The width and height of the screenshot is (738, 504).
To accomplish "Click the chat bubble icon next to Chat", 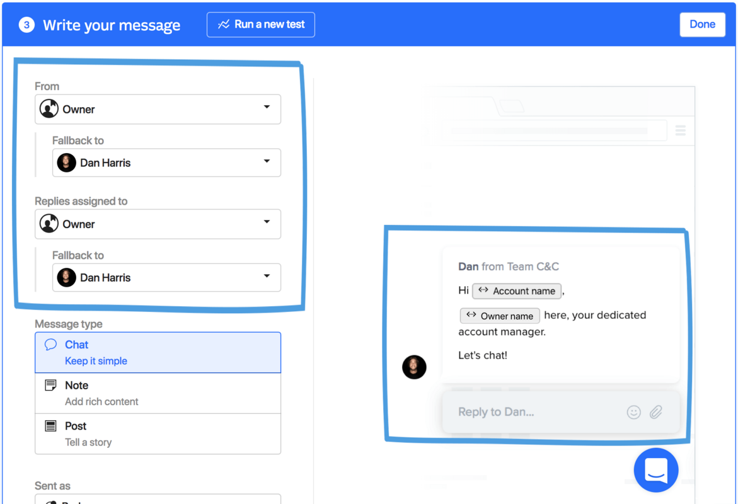I will (50, 345).
